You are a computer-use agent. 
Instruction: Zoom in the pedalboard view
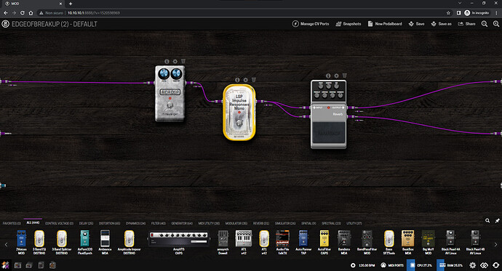496,24
